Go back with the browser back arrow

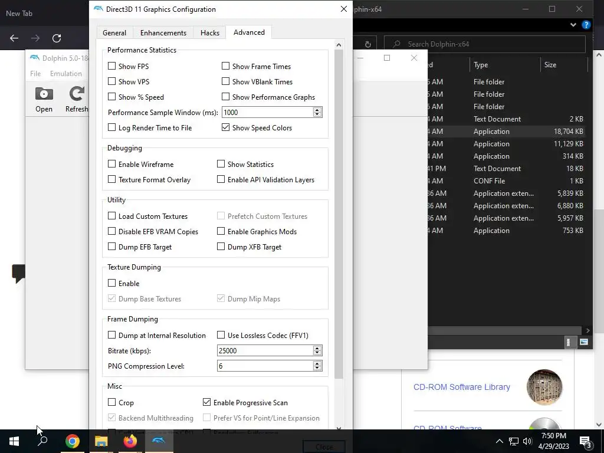pos(14,38)
